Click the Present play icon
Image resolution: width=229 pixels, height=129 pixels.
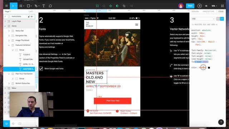pos(200,6)
